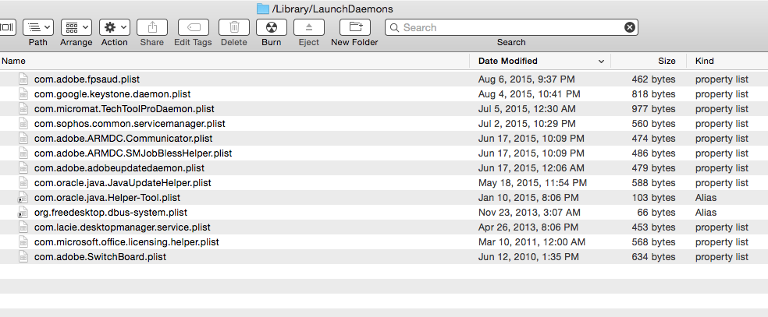Click the icon of com.lacie.desktopmanager.service.plist
This screenshot has height=317, width=768.
click(x=23, y=227)
